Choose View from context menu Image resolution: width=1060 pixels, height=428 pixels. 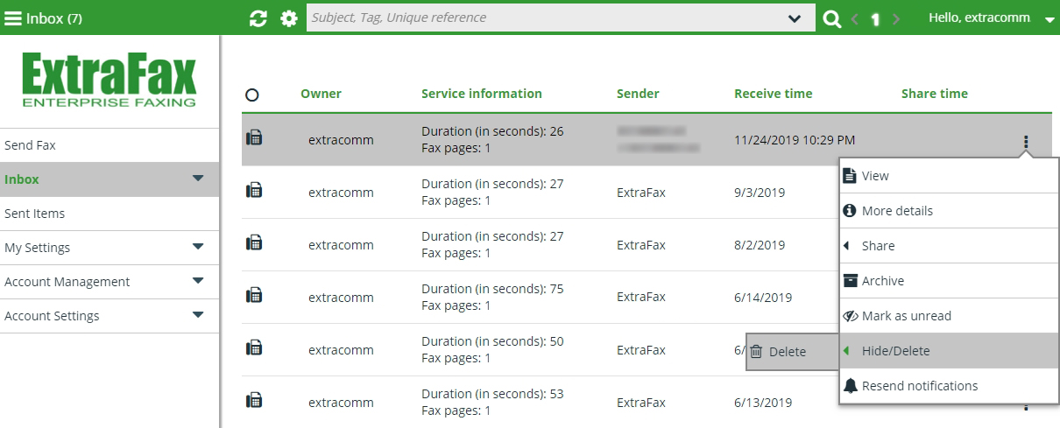pyautogui.click(x=949, y=176)
